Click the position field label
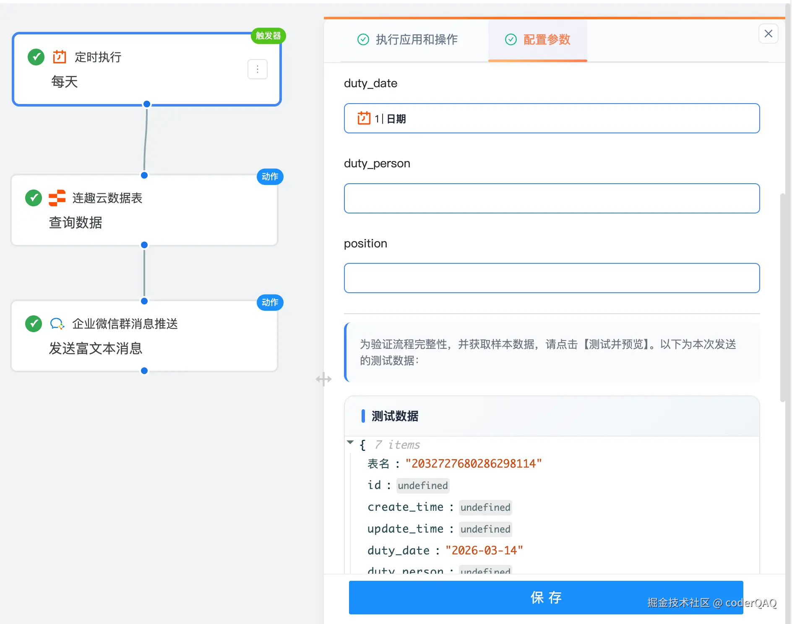Screen dimensions: 792x624 [x=365, y=244]
